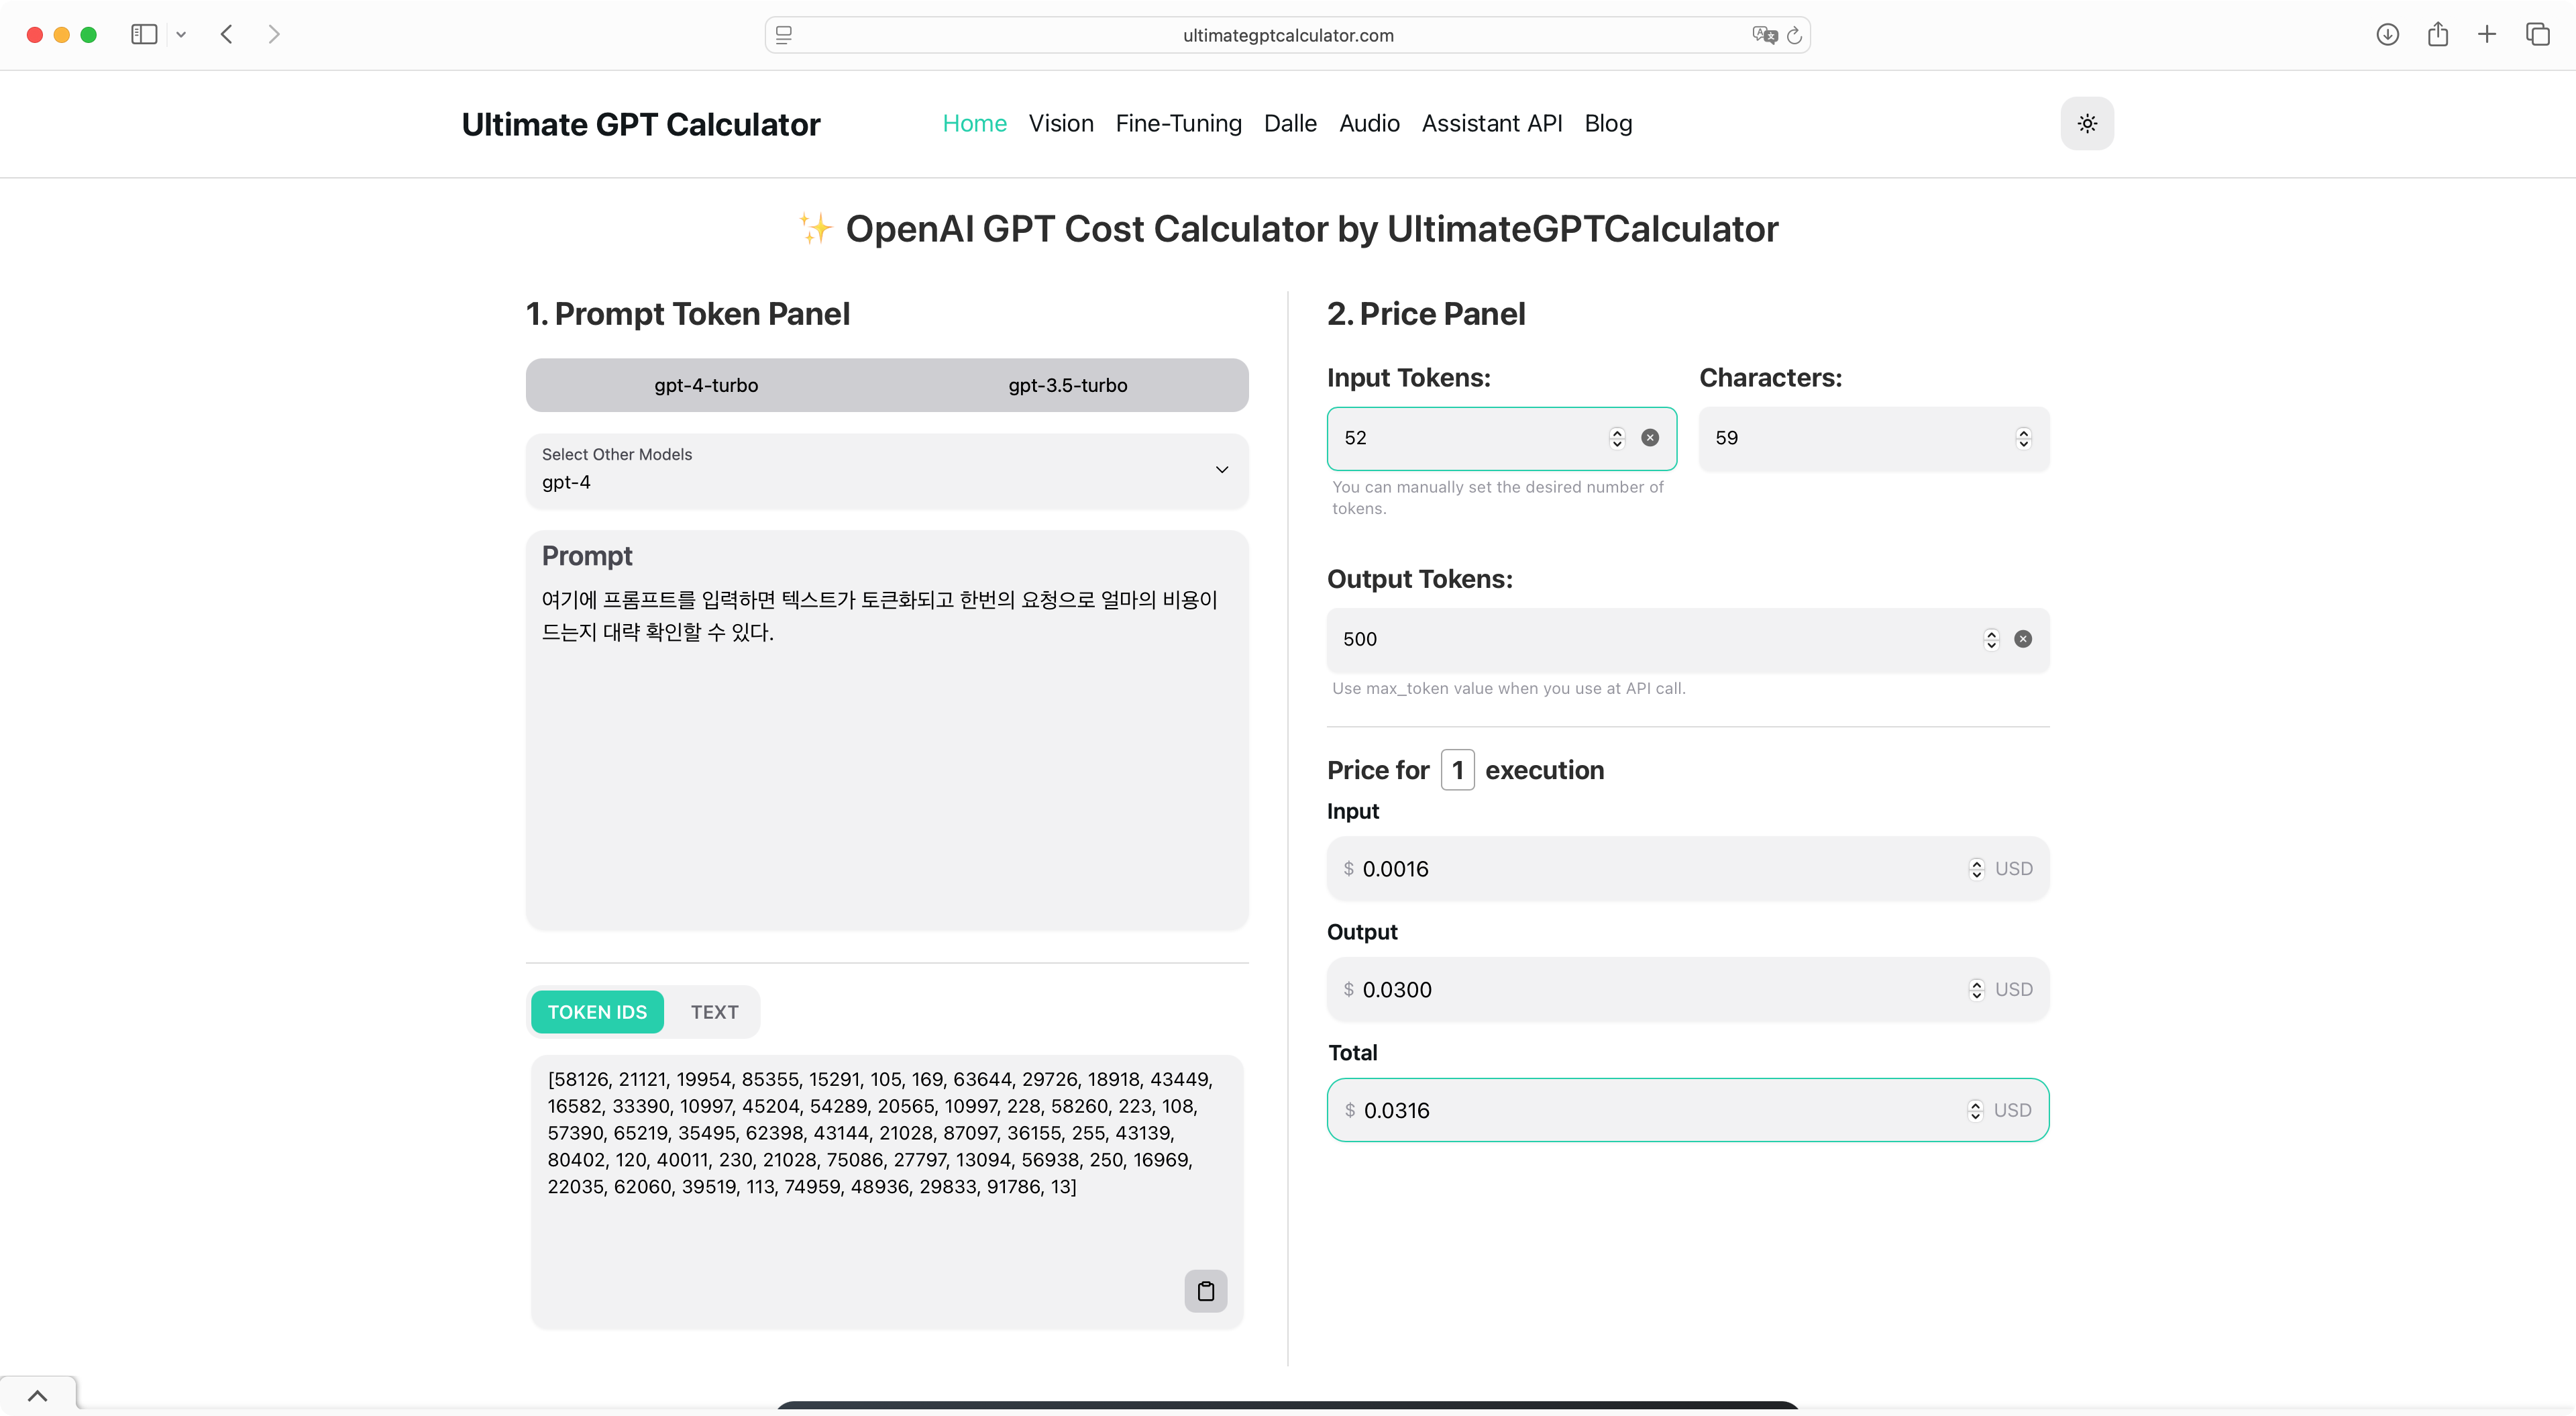Open the translate page icon
The height and width of the screenshot is (1416, 2576).
coord(1764,35)
